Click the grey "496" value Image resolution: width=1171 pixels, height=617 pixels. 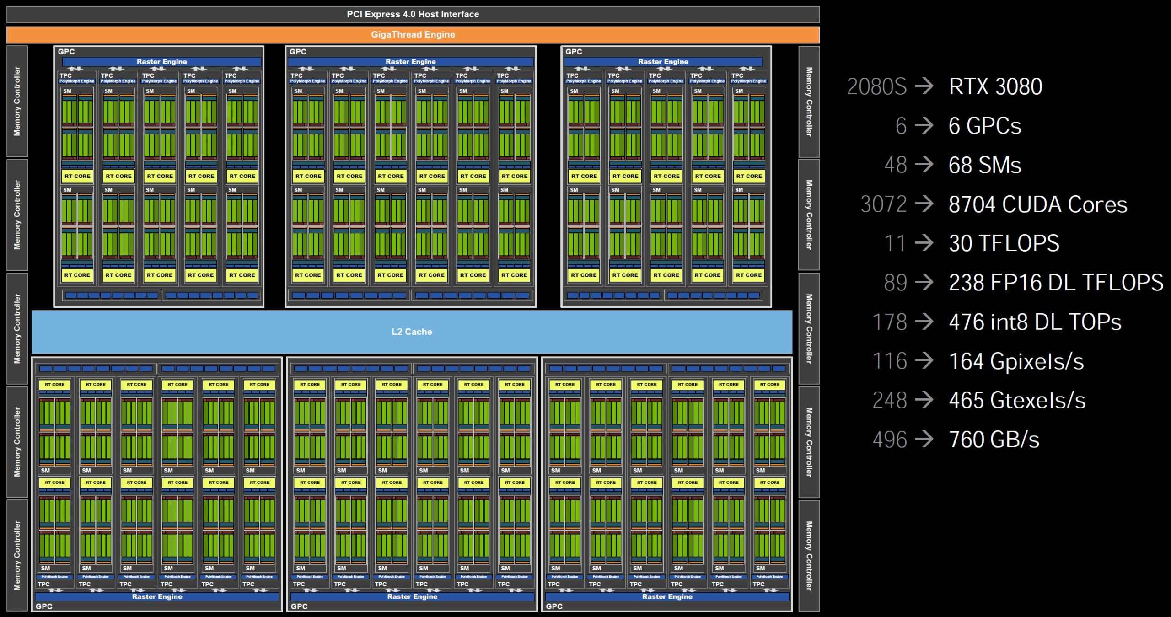point(890,440)
